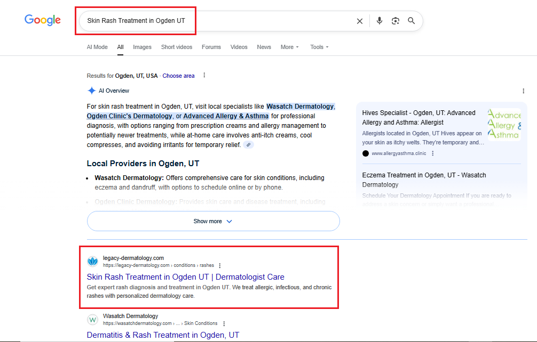Open options beside allergyasthma.clinic source
Image resolution: width=537 pixels, height=342 pixels.
pos(433,153)
